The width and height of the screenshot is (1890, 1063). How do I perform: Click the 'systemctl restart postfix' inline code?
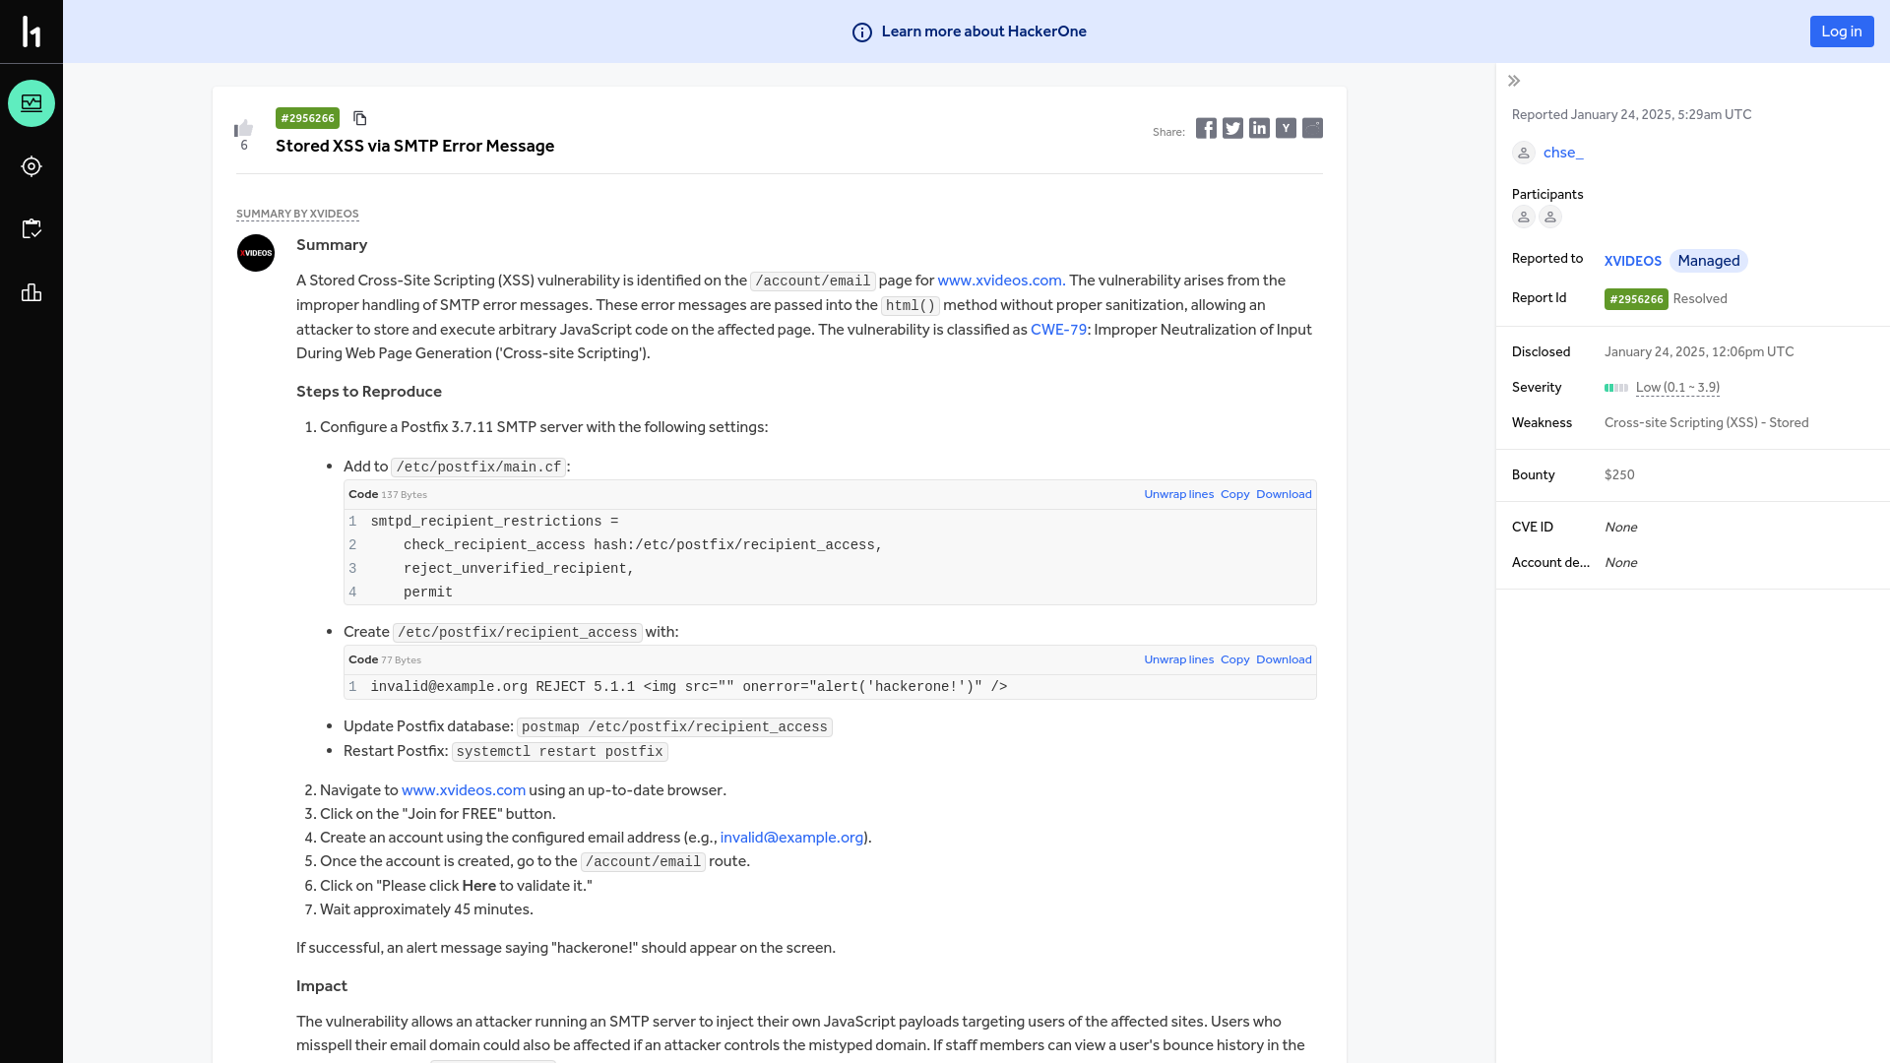coord(559,752)
